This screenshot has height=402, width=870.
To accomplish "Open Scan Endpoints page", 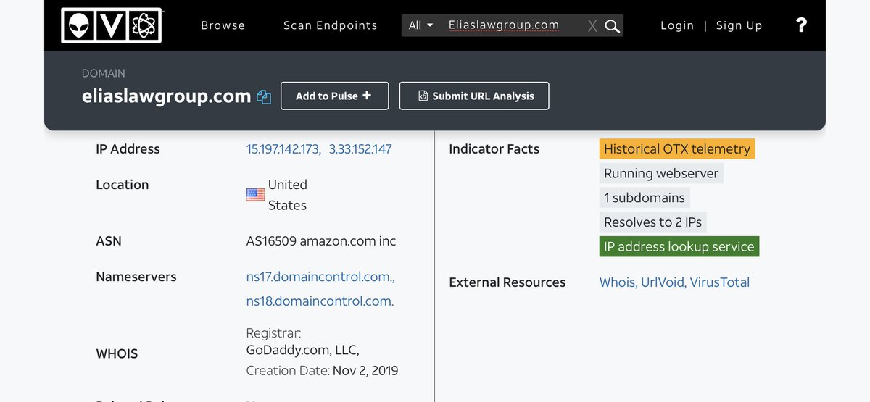I will [330, 25].
